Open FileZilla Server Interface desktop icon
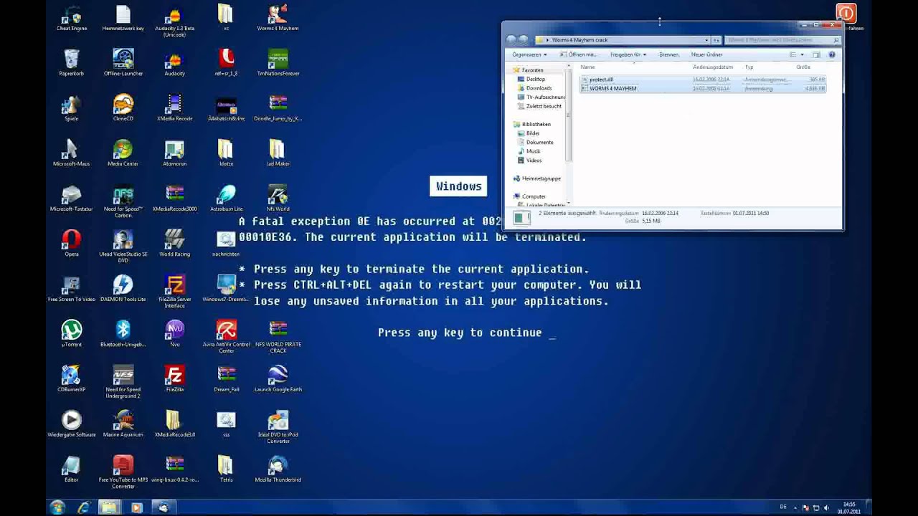Image resolution: width=918 pixels, height=516 pixels. point(174,292)
